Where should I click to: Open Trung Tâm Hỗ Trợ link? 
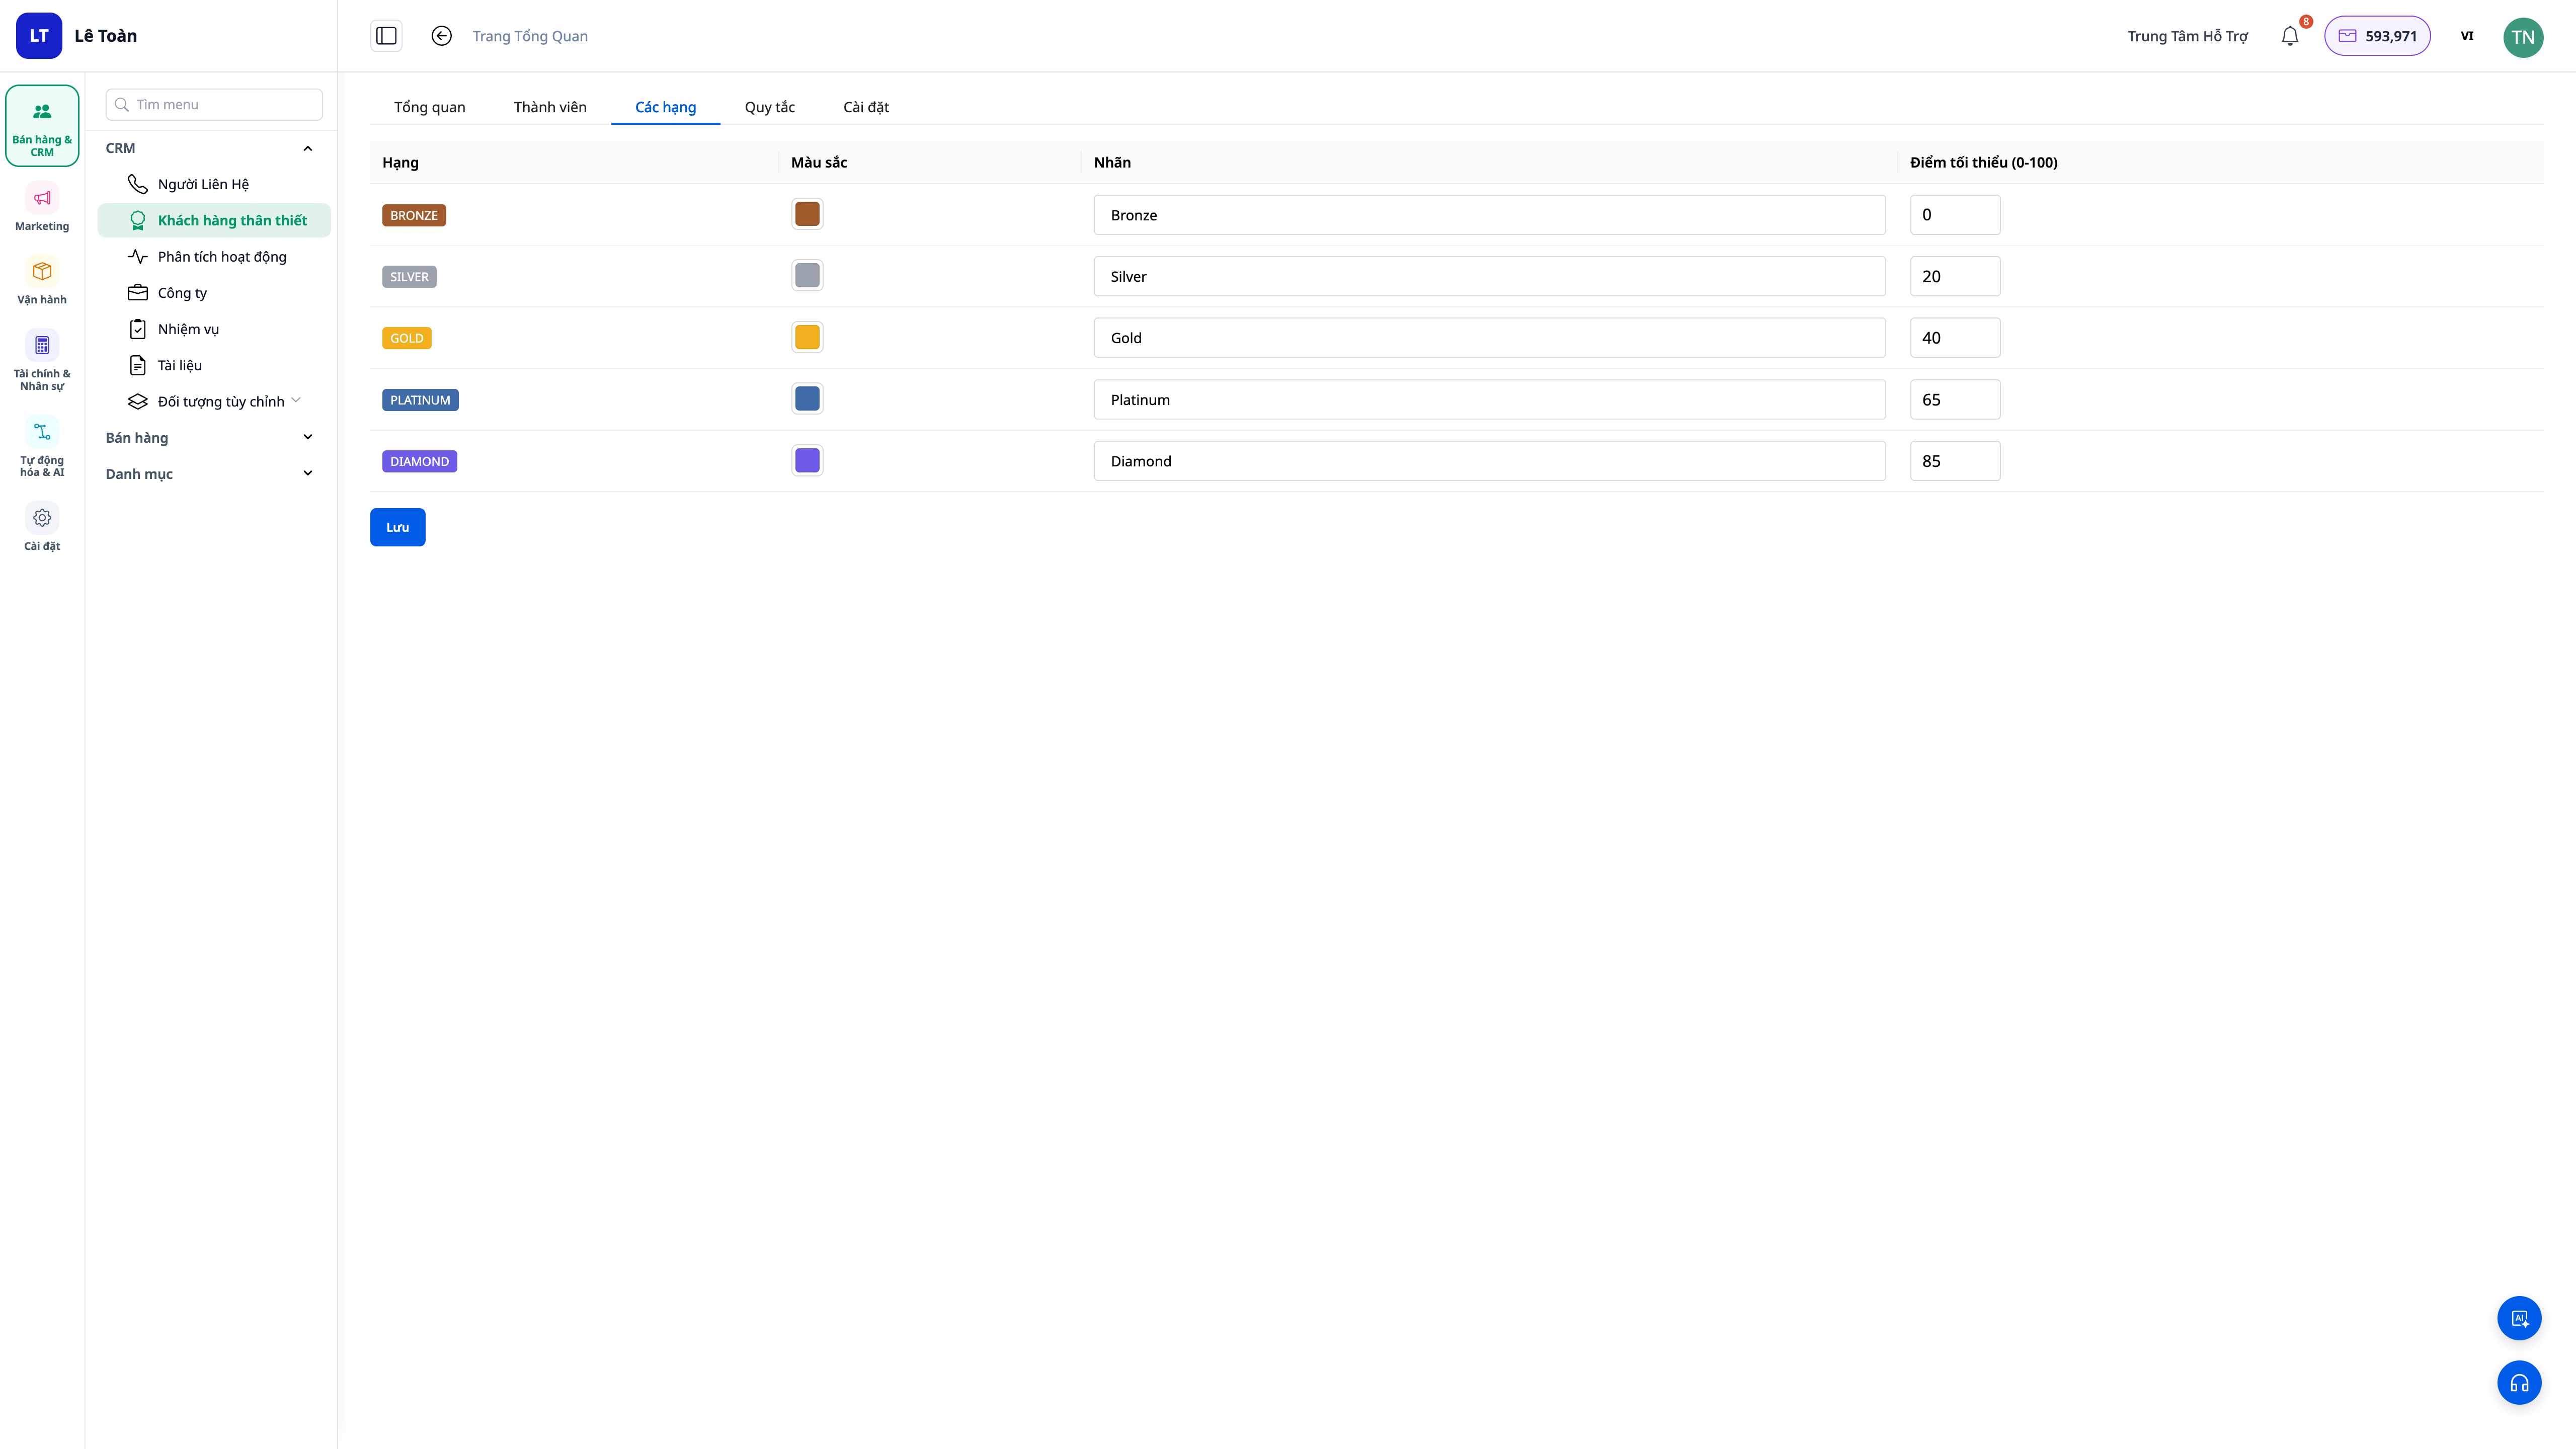click(2187, 36)
